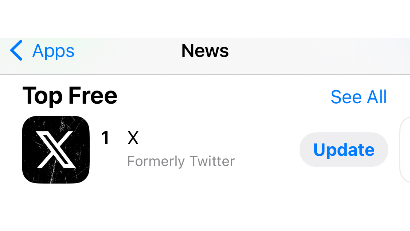This screenshot has width=410, height=231.
Task: Click the white logo inside the X icon
Action: 55,149
